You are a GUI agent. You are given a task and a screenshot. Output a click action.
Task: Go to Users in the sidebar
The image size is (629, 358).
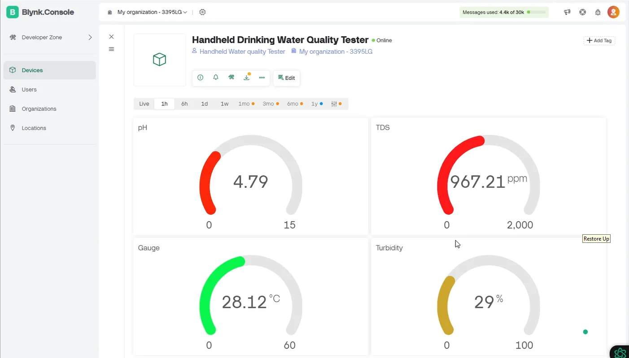click(50, 90)
